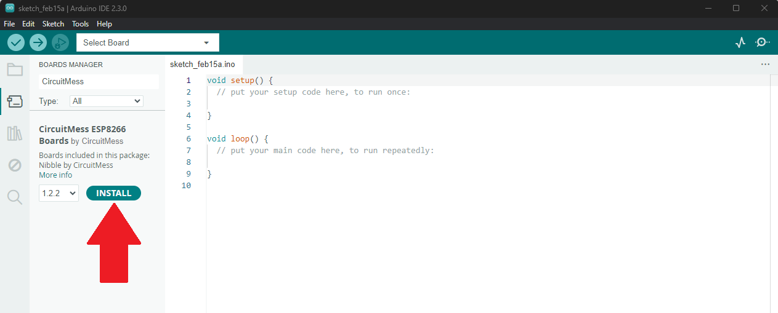
Task: Click the setup code comment line
Action: (x=313, y=92)
